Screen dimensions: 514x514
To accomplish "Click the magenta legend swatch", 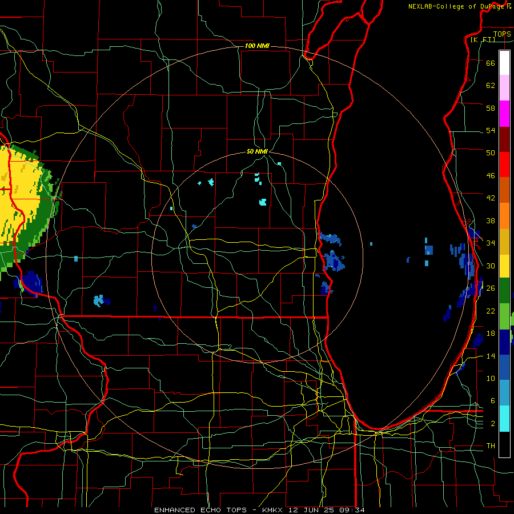I will [x=504, y=114].
